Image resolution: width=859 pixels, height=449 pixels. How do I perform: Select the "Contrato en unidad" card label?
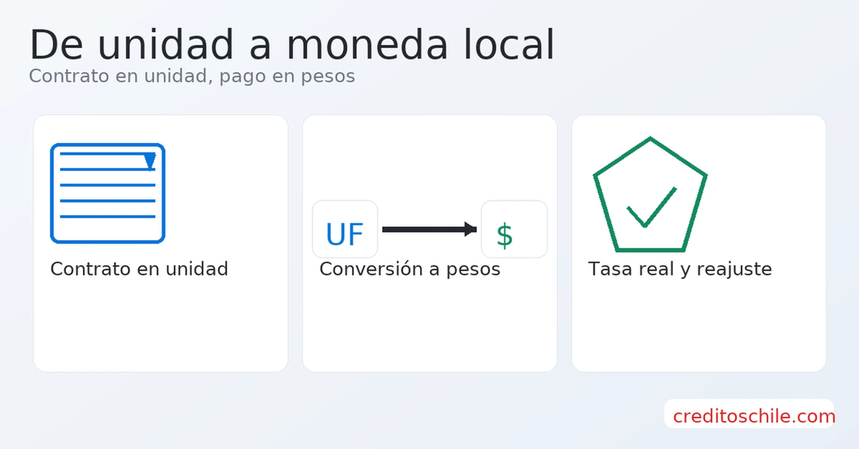coord(139,269)
